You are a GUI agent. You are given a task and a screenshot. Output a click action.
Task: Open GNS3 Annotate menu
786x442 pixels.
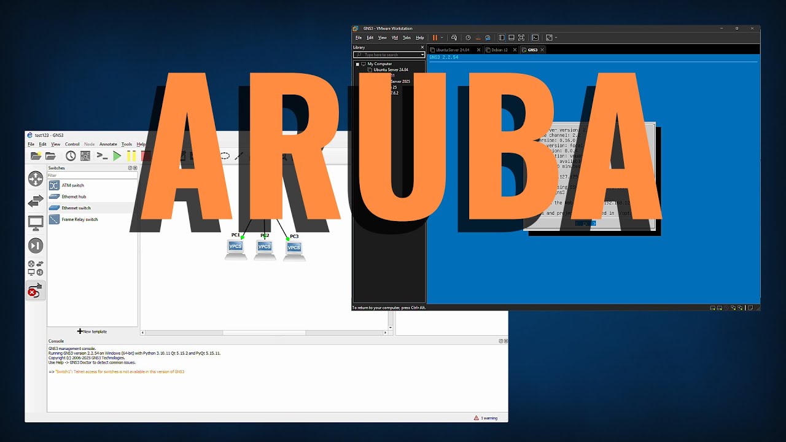[108, 144]
